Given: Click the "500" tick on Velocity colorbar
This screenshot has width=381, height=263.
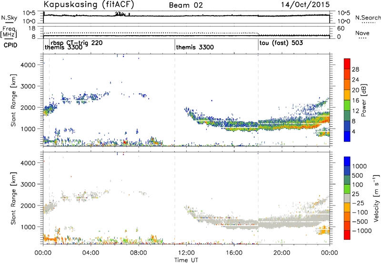Looking at the screenshot, I should [358, 175].
